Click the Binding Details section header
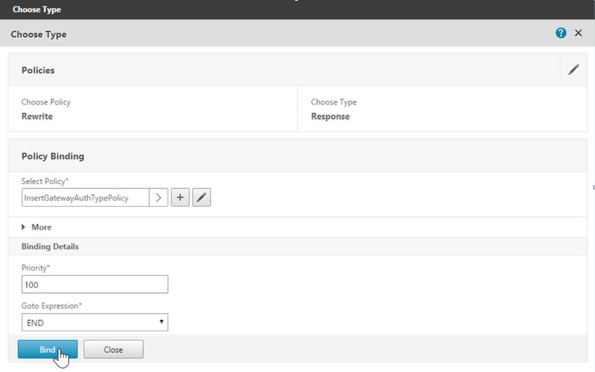The width and height of the screenshot is (595, 372). (50, 247)
